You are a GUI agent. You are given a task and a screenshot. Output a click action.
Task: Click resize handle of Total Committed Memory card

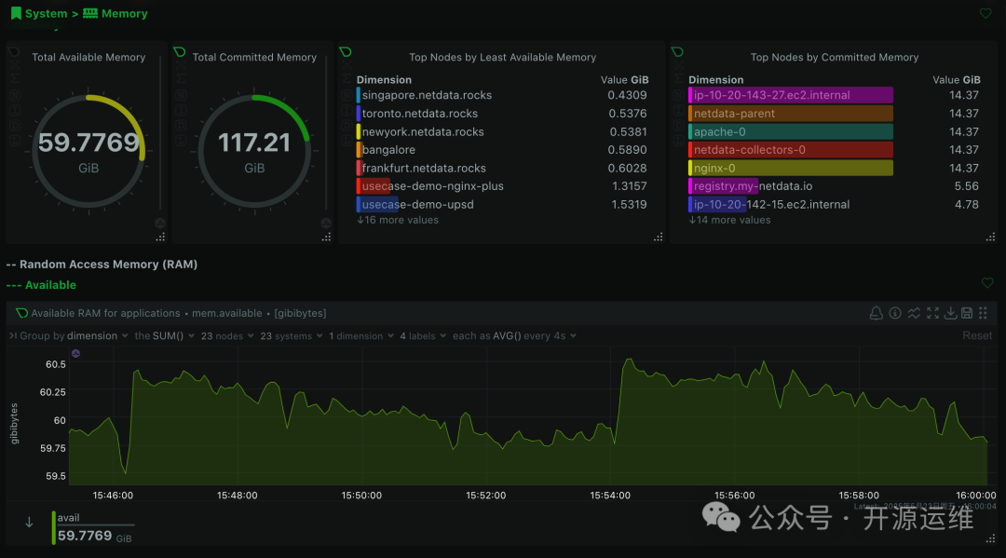pyautogui.click(x=326, y=238)
